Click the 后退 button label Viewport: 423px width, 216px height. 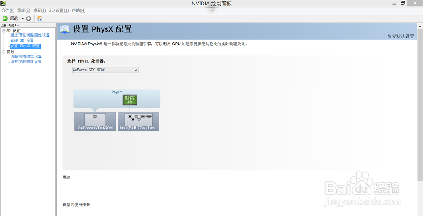(x=14, y=19)
